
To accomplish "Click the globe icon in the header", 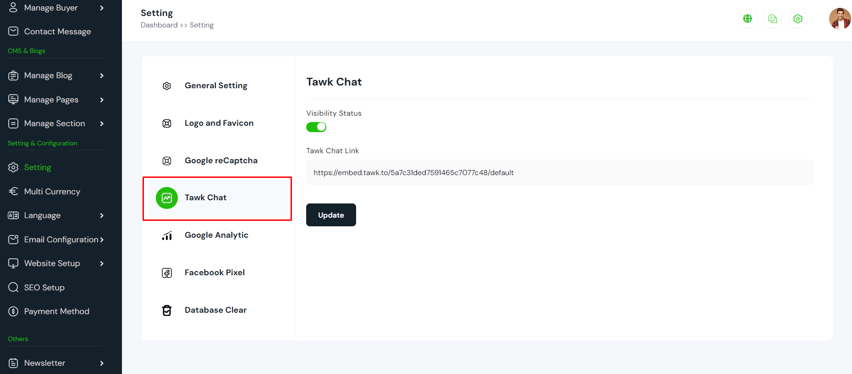I will tap(748, 19).
